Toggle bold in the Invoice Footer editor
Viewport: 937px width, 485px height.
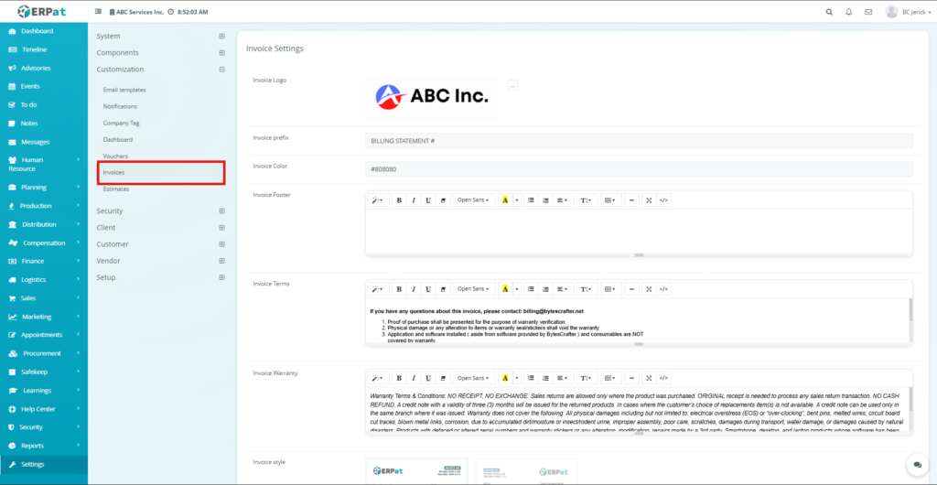(399, 199)
